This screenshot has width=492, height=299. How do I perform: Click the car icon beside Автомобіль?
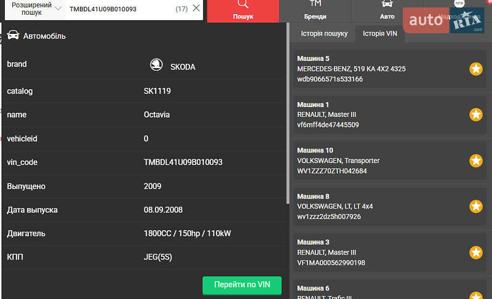[x=12, y=36]
